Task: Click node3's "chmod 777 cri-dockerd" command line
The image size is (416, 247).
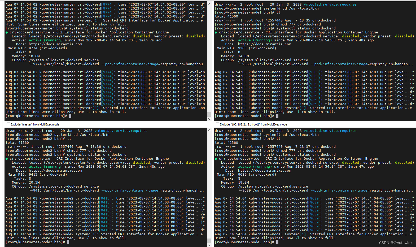Action: pyautogui.click(x=268, y=151)
